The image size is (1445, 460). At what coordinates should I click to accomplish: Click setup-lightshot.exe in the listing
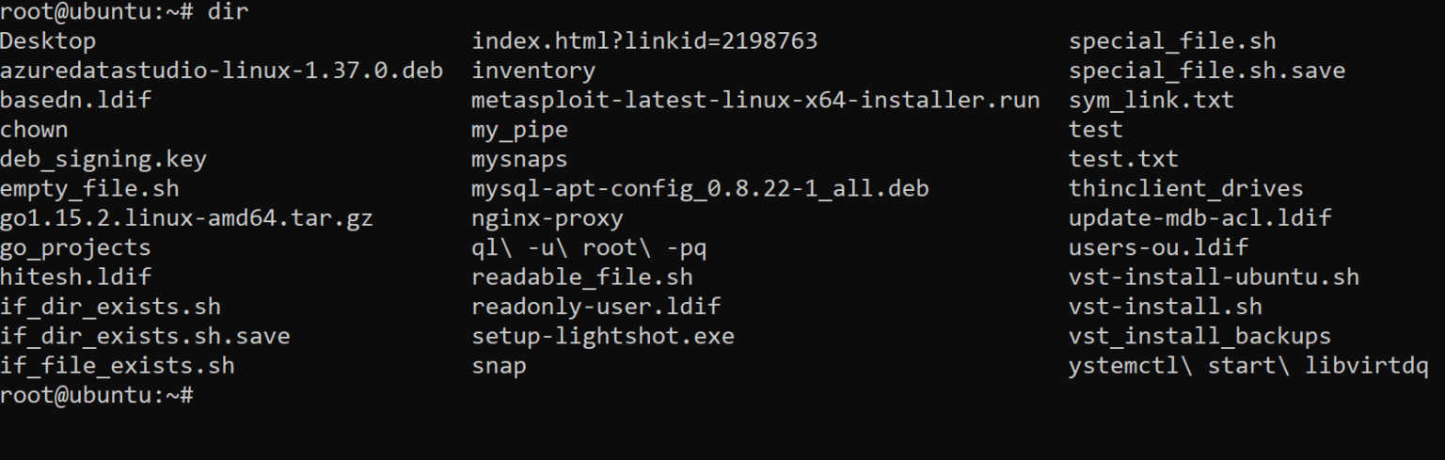click(x=603, y=336)
